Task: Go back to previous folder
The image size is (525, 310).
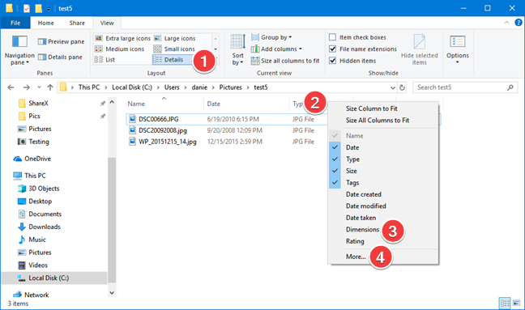Action: point(11,87)
